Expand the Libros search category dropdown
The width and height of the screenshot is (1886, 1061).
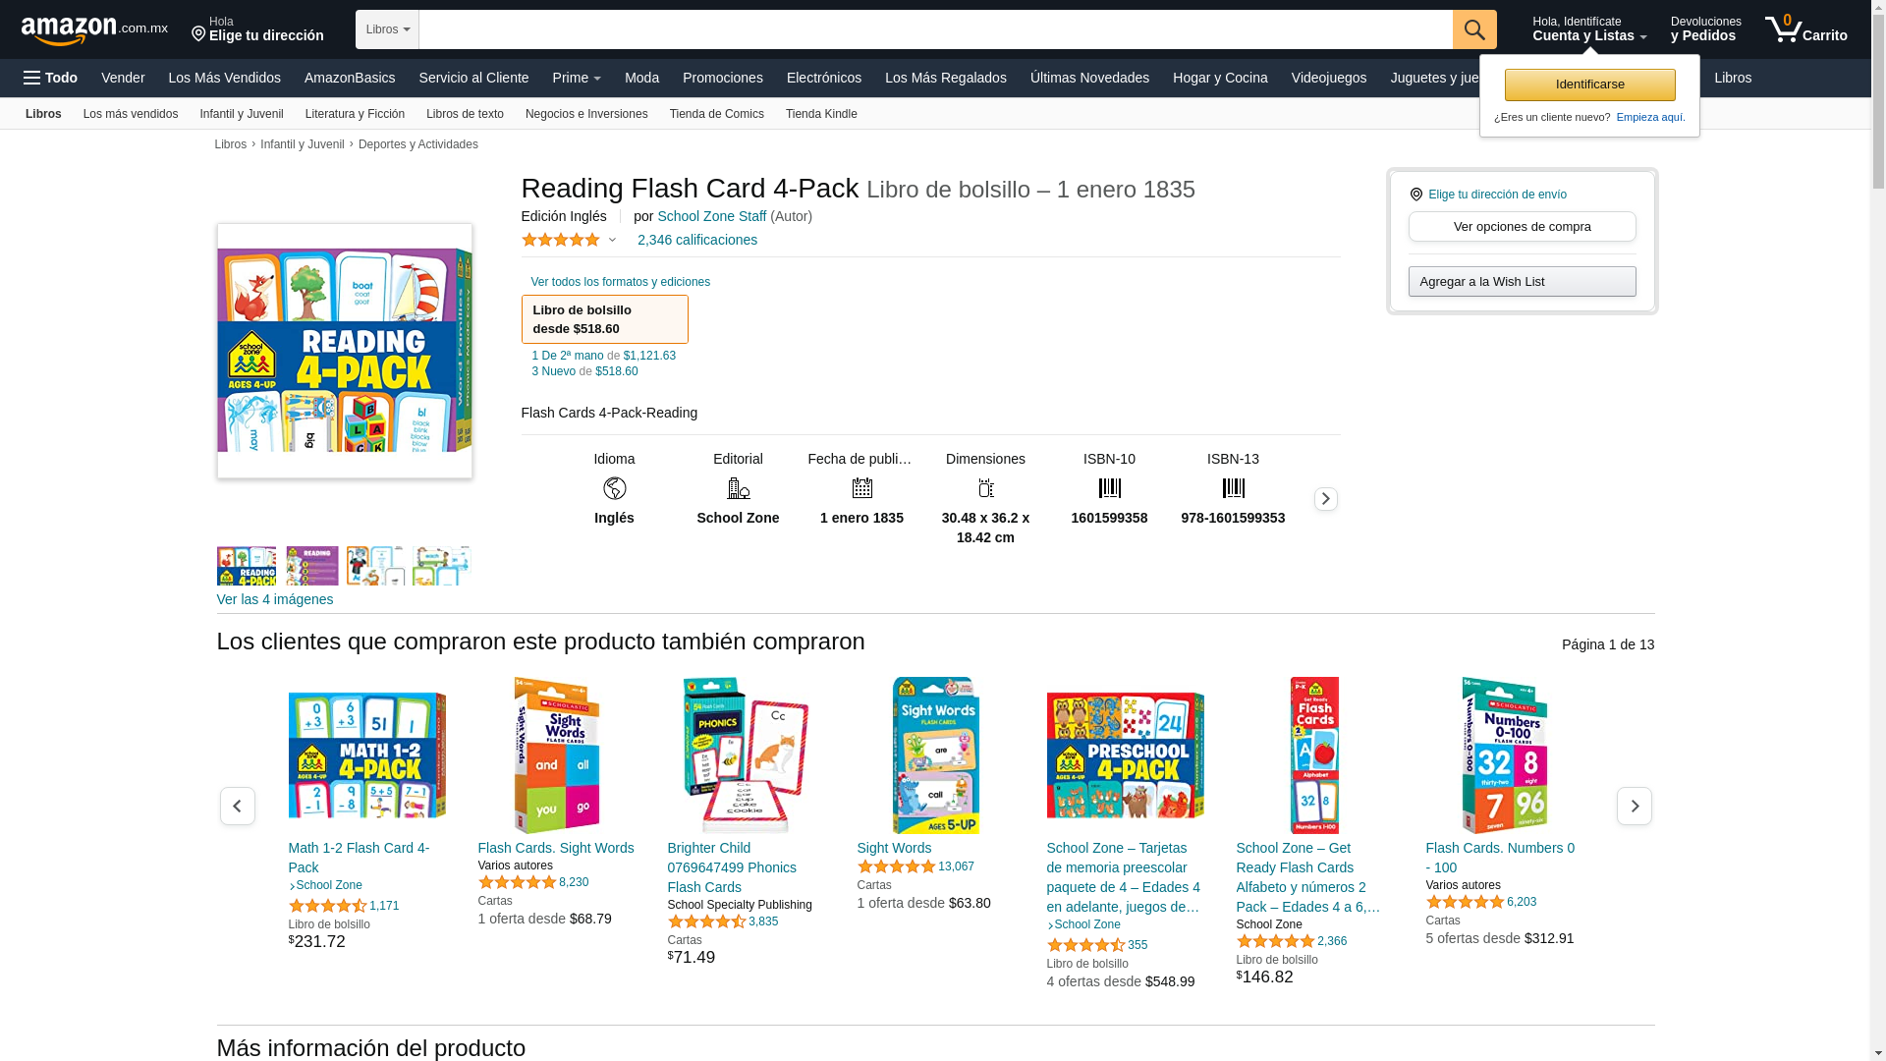click(387, 29)
